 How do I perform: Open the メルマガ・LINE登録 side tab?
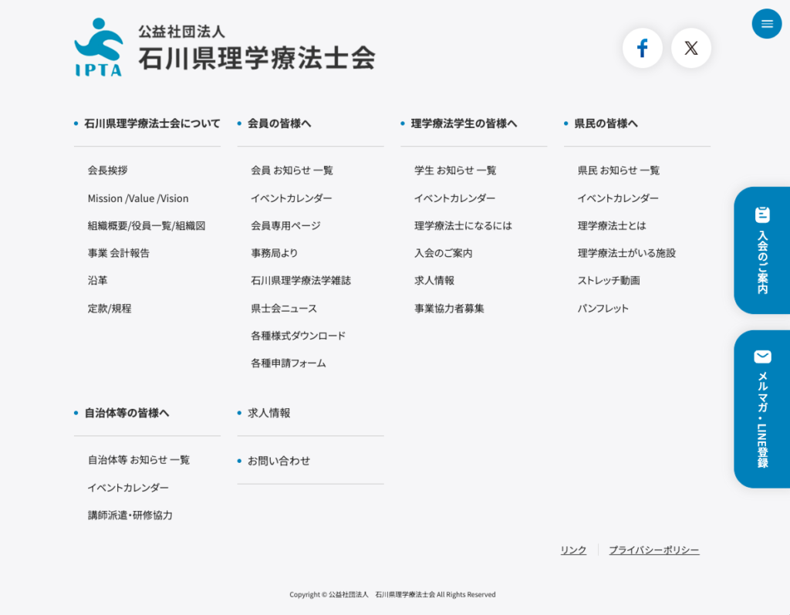(761, 409)
